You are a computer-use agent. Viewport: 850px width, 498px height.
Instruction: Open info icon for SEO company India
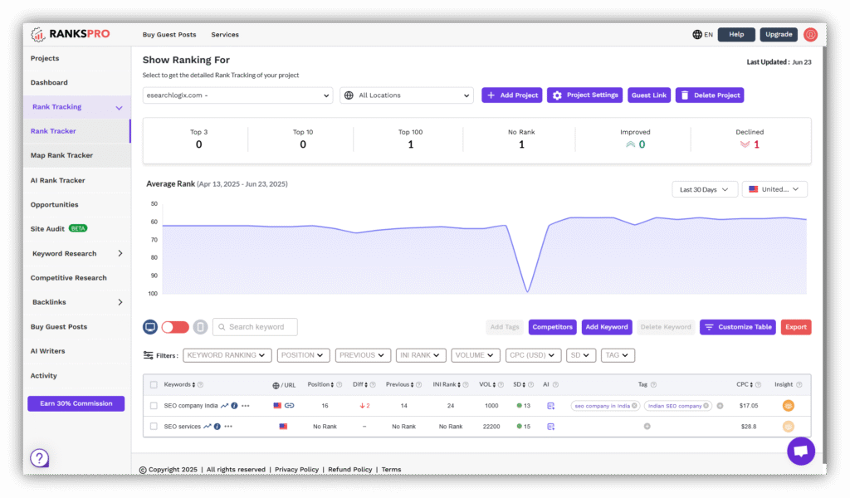pyautogui.click(x=234, y=405)
